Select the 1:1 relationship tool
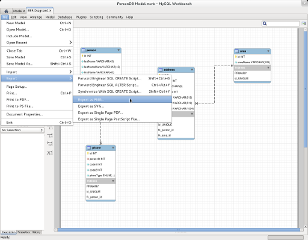 pos(50,128)
